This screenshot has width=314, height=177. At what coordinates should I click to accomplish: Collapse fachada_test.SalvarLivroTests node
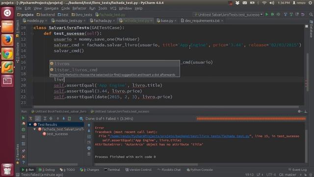pyautogui.click(x=35, y=129)
